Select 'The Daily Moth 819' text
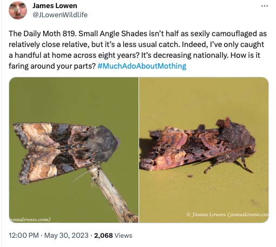The image size is (276, 247). [42, 34]
